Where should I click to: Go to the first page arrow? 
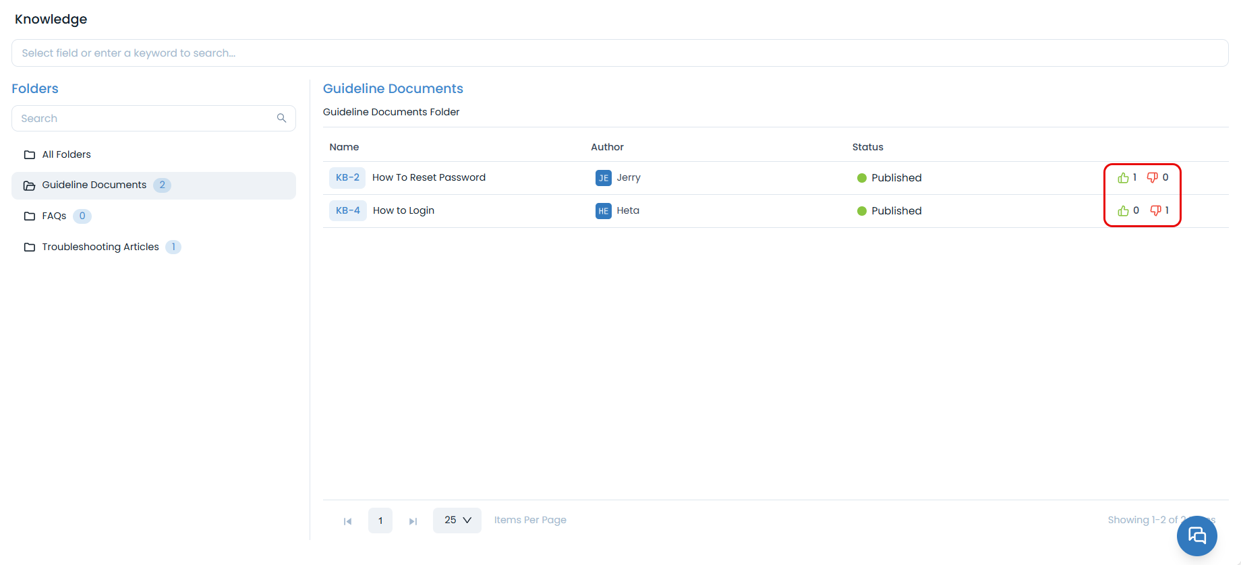(347, 521)
